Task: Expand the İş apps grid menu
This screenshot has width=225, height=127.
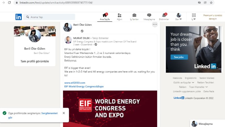Action: point(194,17)
